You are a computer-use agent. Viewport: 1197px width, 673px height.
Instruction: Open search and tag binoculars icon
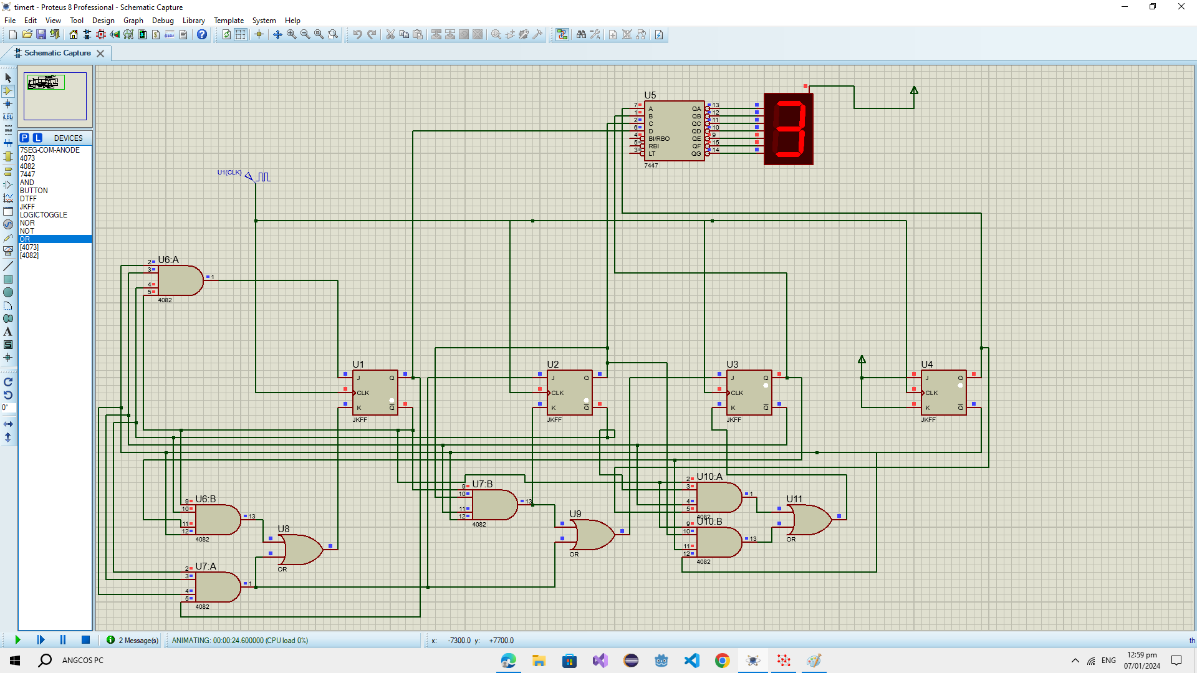coord(581,34)
